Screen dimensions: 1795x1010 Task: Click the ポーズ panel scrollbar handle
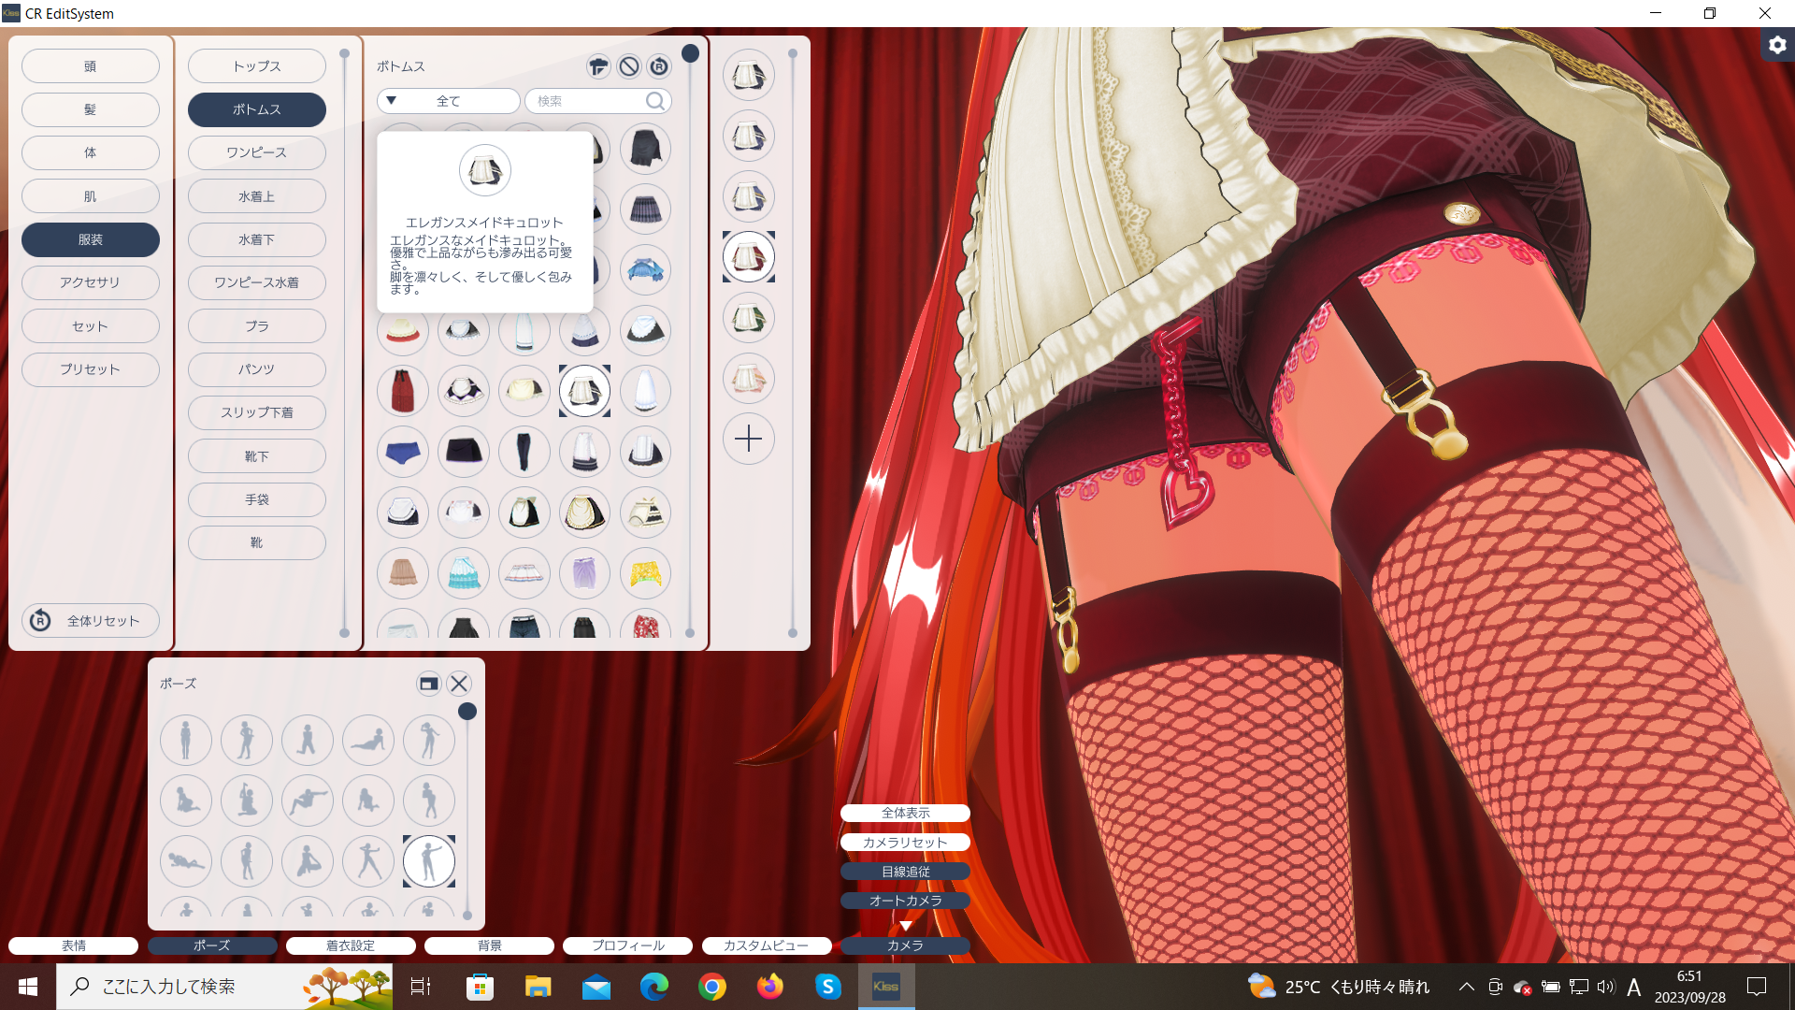(x=467, y=712)
